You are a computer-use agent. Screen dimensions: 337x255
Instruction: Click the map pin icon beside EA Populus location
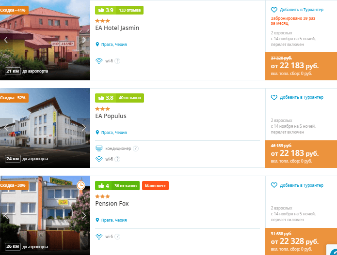click(97, 132)
